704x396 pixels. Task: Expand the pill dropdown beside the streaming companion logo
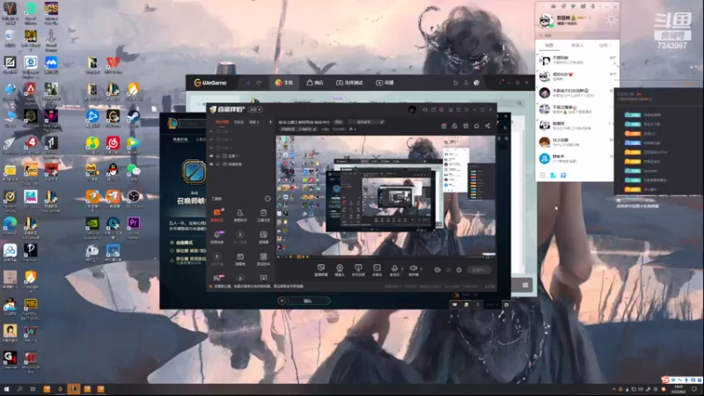[255, 109]
